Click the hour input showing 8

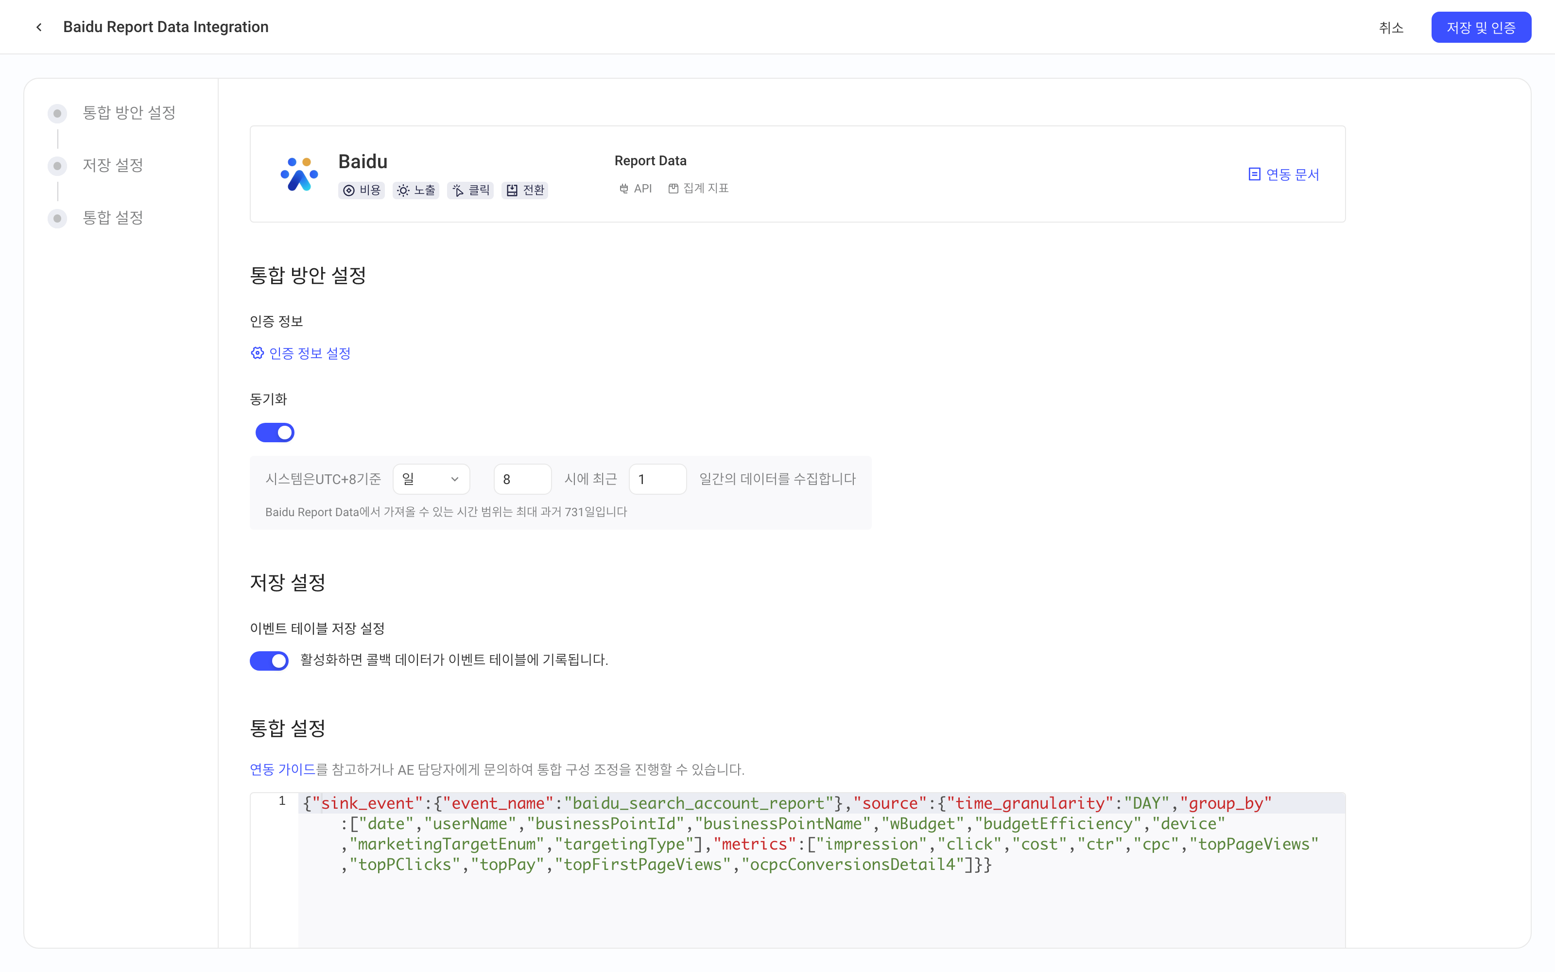[522, 480]
